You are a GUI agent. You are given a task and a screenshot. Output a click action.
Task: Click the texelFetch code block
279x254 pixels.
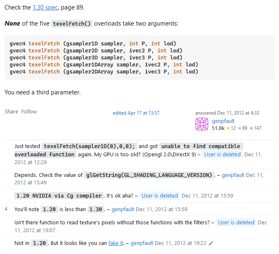tap(139, 57)
